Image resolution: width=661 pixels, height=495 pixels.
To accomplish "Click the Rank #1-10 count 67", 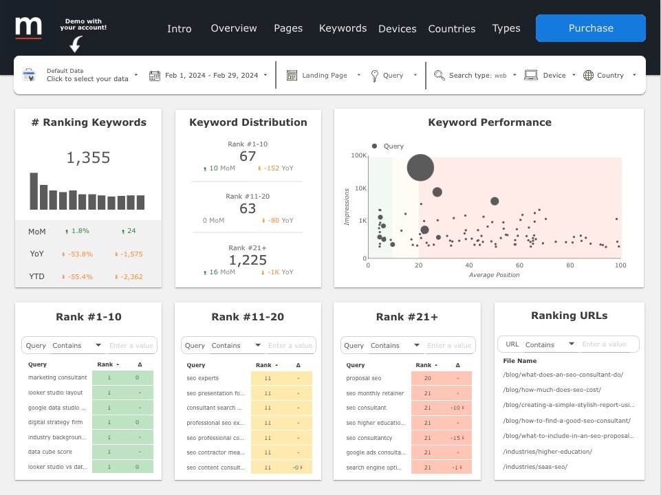I will coord(248,156).
